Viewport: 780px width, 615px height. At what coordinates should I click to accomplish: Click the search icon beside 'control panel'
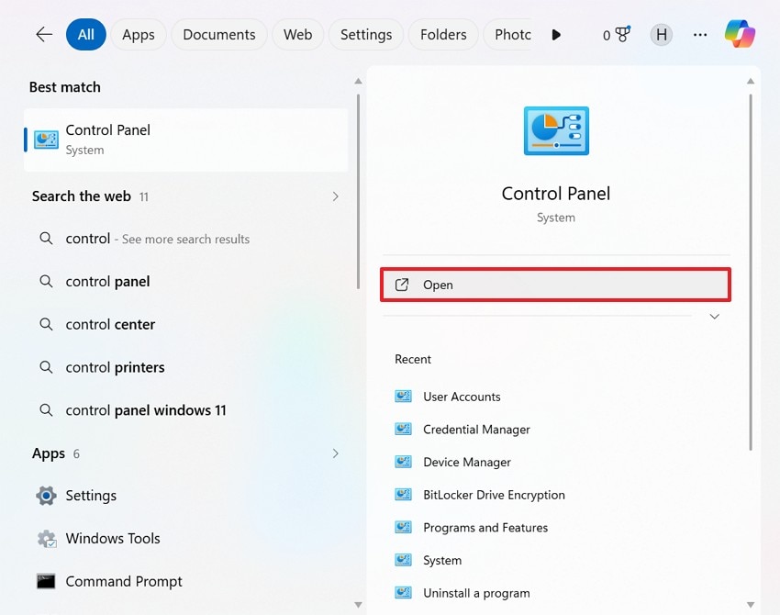(x=46, y=282)
